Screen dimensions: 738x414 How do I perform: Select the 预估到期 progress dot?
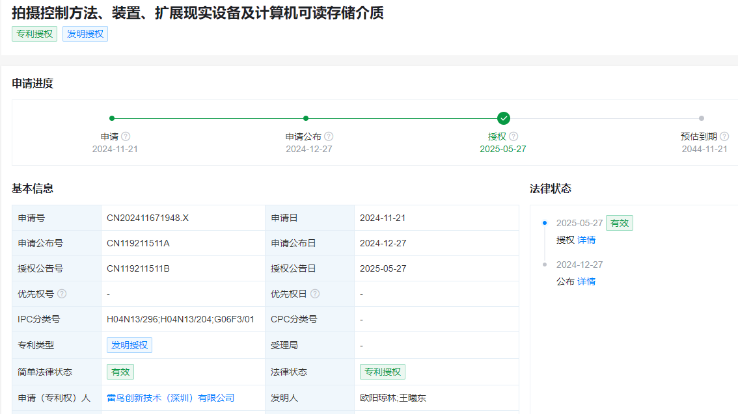[x=702, y=118]
